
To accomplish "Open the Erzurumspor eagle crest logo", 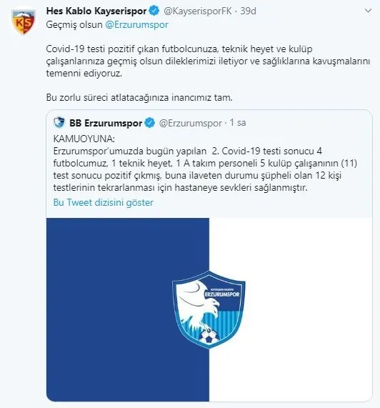I will click(x=209, y=309).
